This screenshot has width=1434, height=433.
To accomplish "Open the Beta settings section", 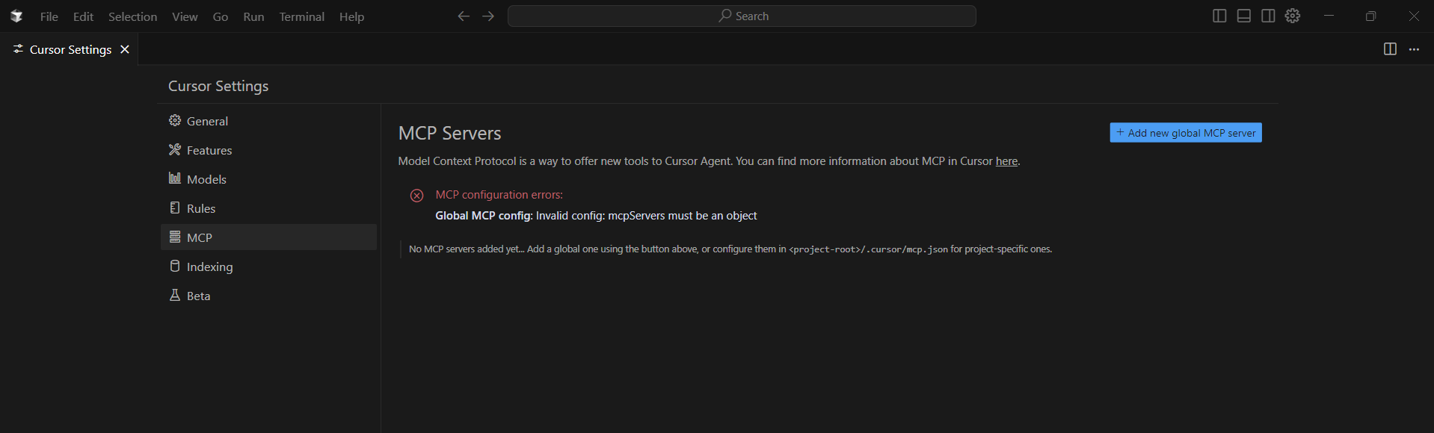I will (x=268, y=296).
